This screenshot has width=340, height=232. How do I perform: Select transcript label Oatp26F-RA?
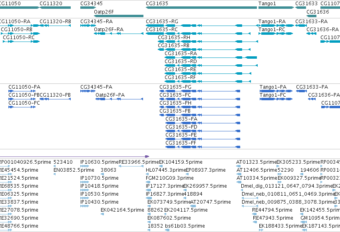pos(109,30)
